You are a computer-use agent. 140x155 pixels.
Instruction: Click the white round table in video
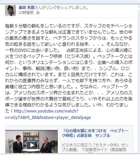point(31,150)
